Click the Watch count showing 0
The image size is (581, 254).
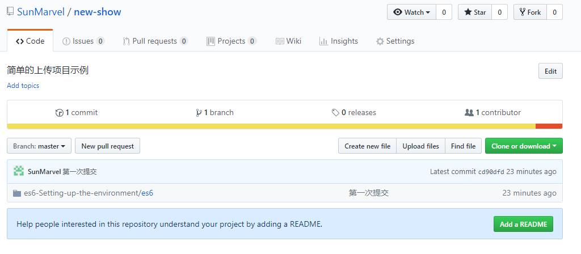[x=444, y=12]
